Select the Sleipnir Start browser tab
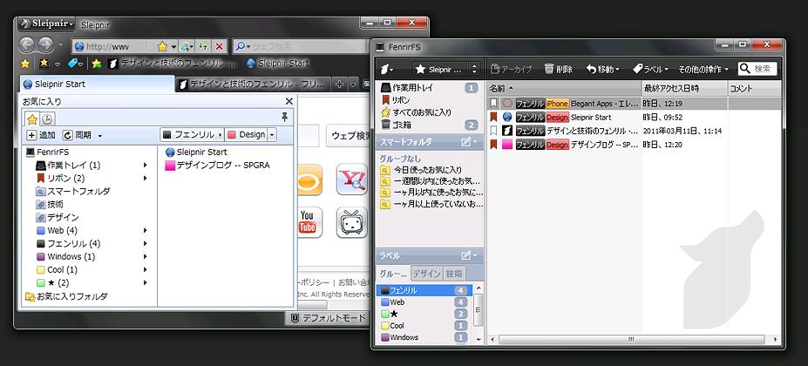Screen dimensions: 808x366 (x=98, y=84)
